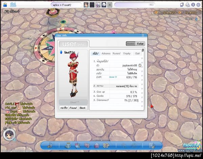Open the settings gear at top right
Image resolution: width=203 pixels, height=159 pixels.
point(198,5)
